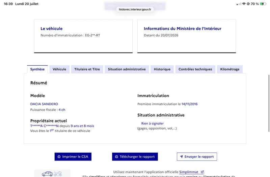
Task: Tap the orientation lock icon in status bar
Action: (248, 4)
